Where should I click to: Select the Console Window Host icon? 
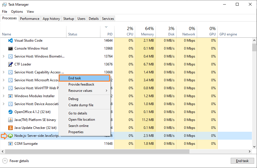pyautogui.click(x=10, y=49)
